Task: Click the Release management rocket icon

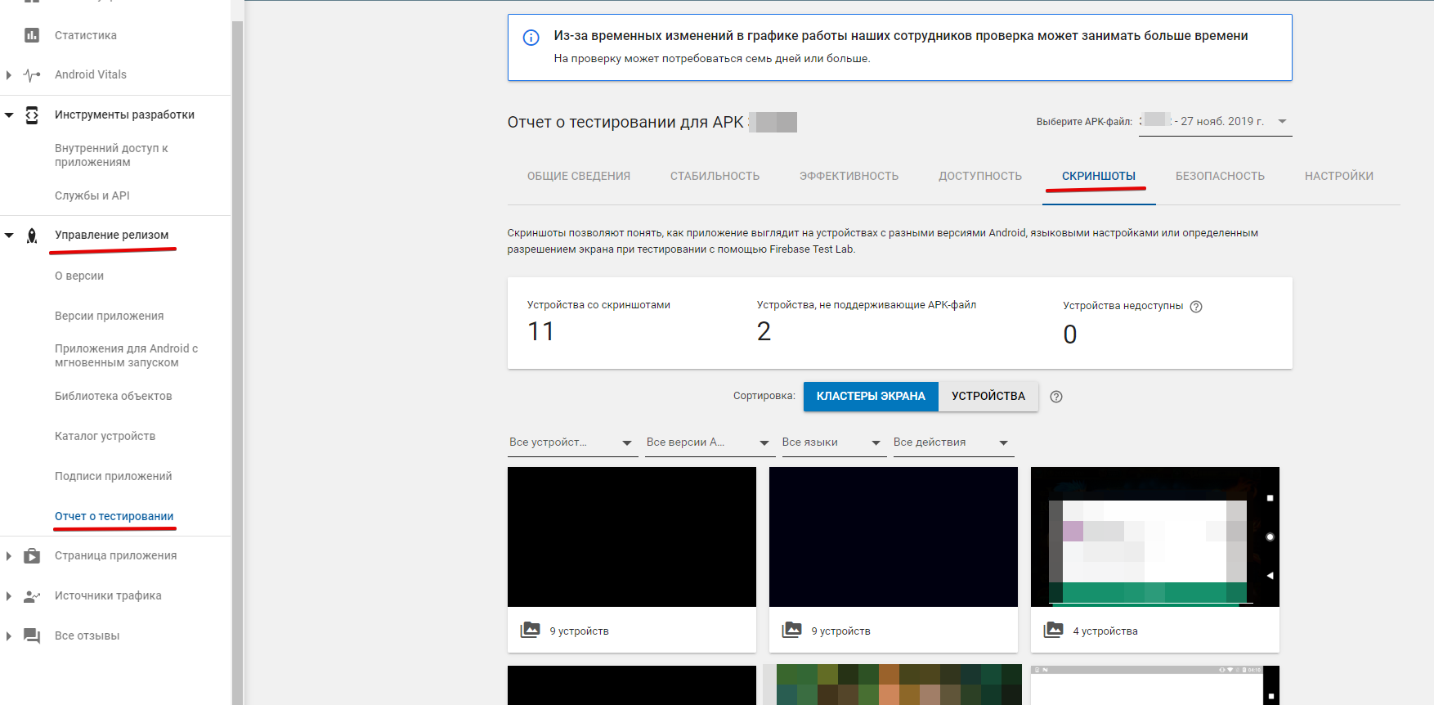Action: coord(32,236)
